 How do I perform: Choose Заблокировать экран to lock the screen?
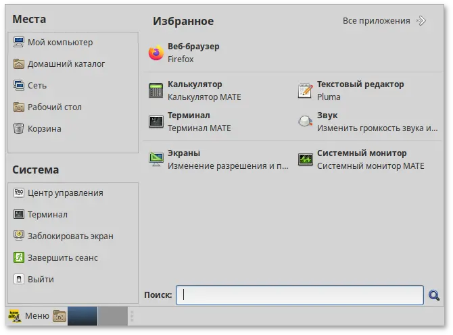tap(70, 236)
